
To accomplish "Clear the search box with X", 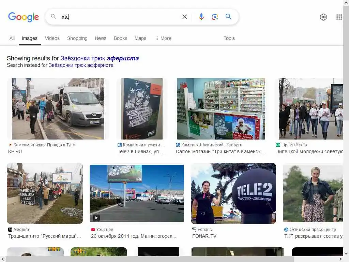I will tap(184, 17).
